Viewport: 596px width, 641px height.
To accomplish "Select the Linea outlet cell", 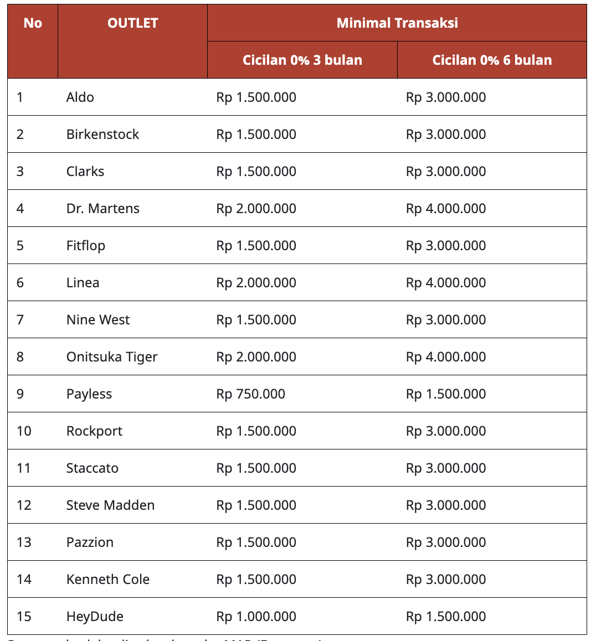I will tap(83, 283).
